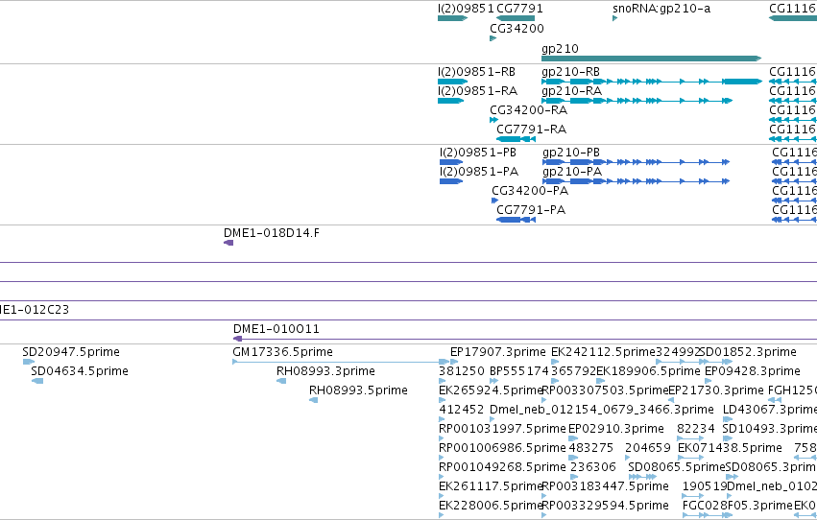Open the EK228006.5prime EST

point(442,516)
